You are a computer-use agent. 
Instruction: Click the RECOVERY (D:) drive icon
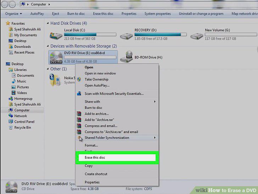coord(126,36)
